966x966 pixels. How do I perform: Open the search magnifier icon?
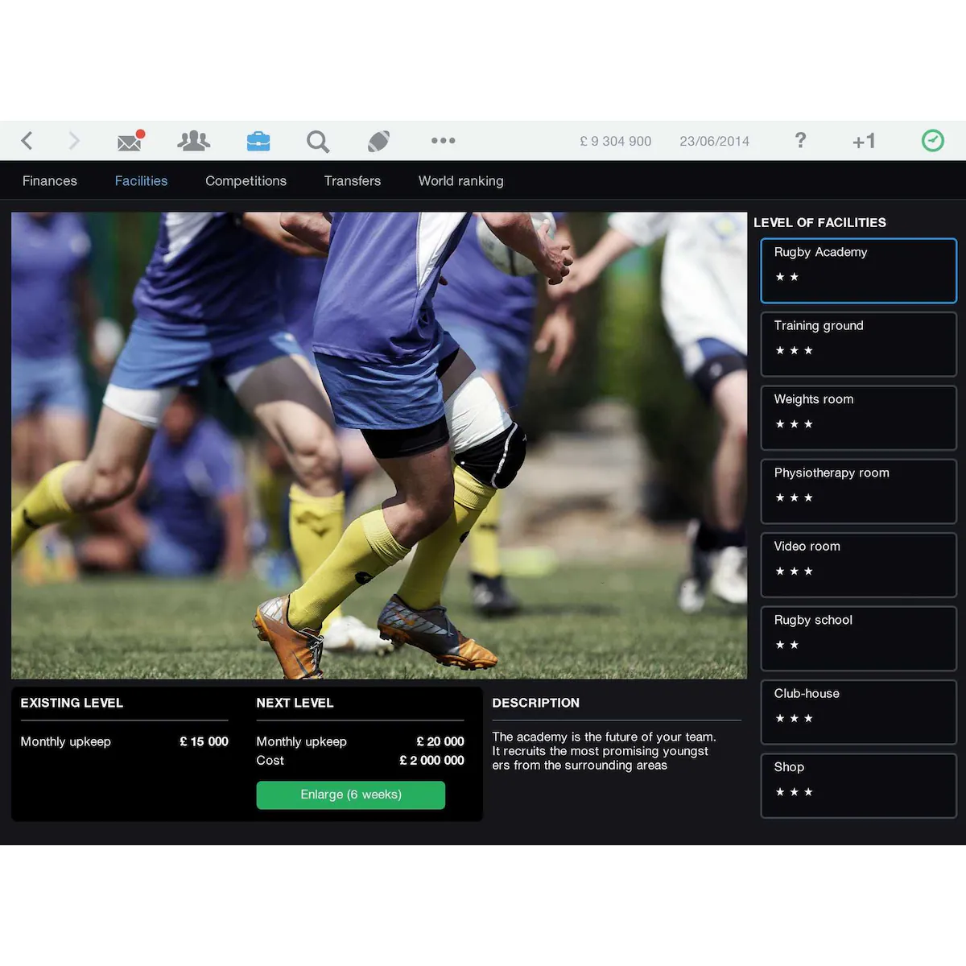318,142
